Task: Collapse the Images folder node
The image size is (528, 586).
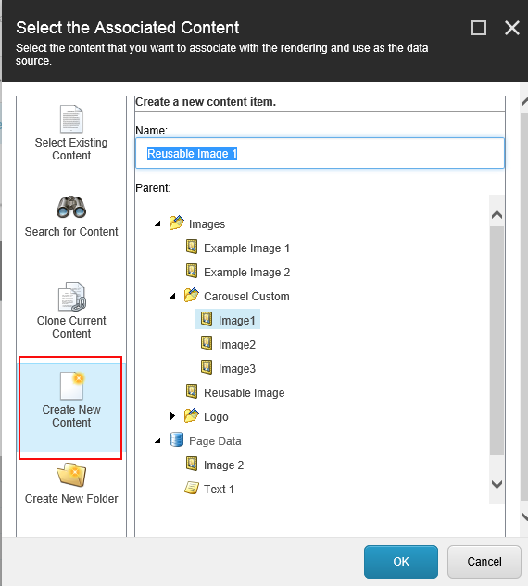Action: click(x=158, y=223)
